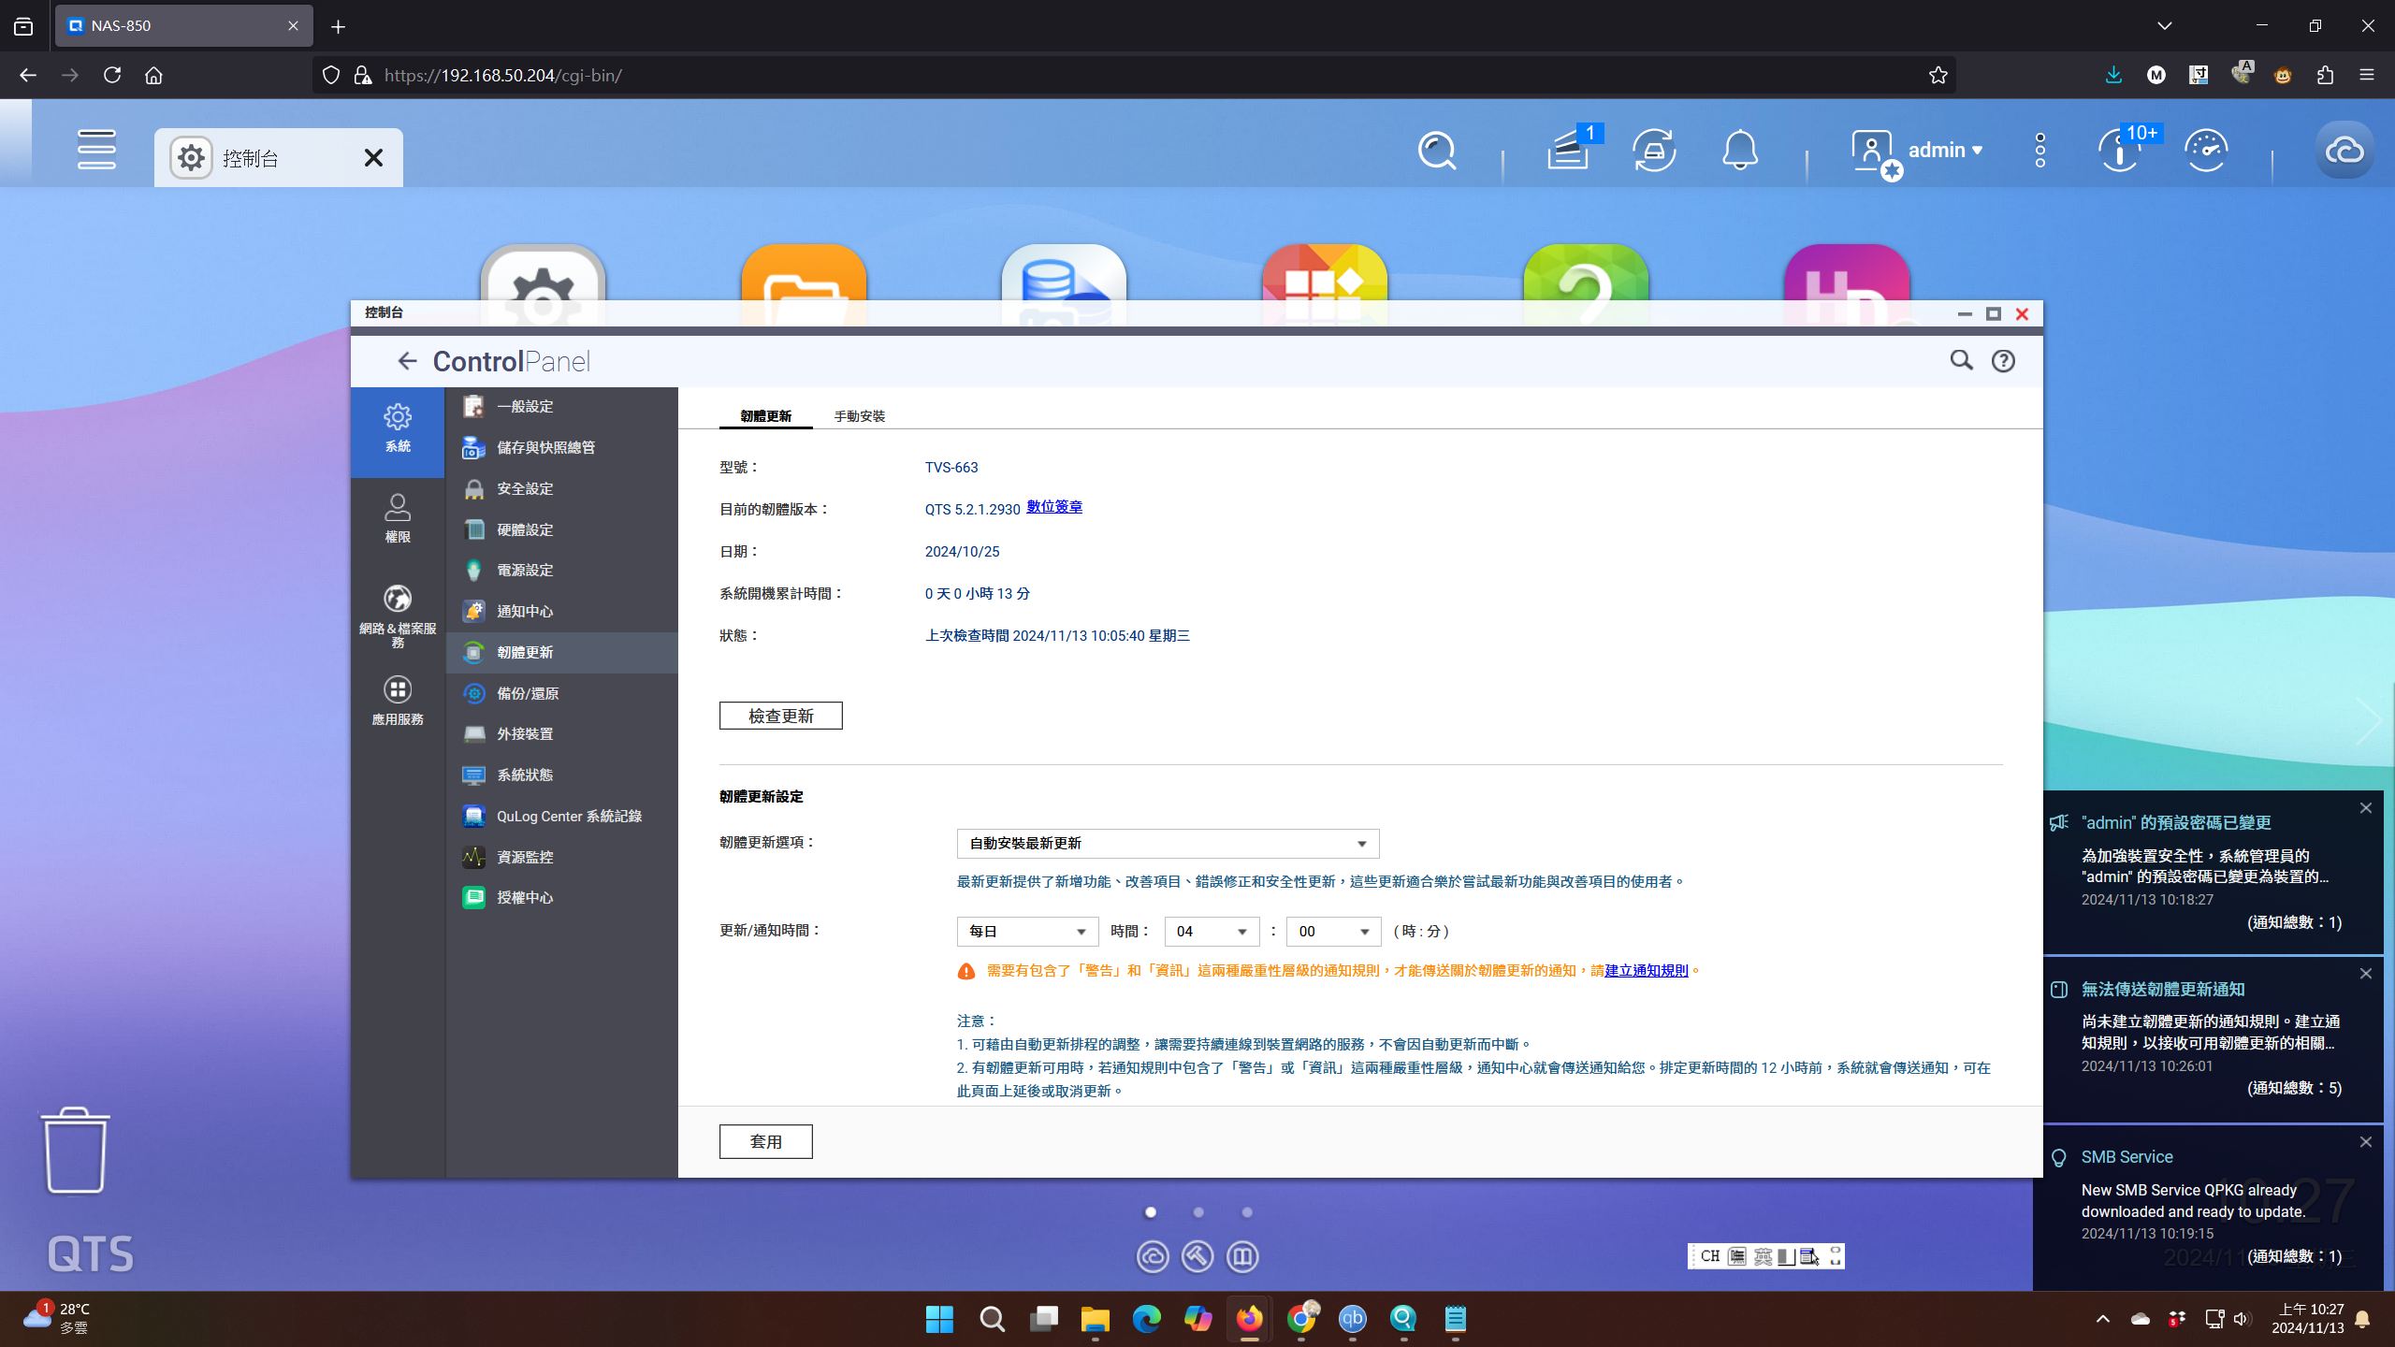Open 電源設定 entry
Viewport: 2395px width, 1347px height.
(561, 571)
